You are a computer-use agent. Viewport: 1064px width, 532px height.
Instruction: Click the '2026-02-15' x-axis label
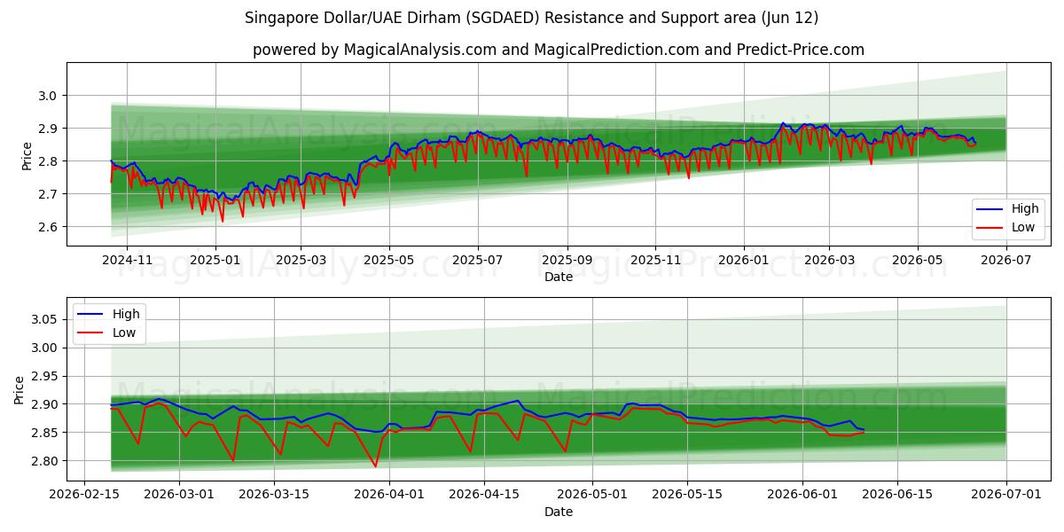tap(84, 496)
